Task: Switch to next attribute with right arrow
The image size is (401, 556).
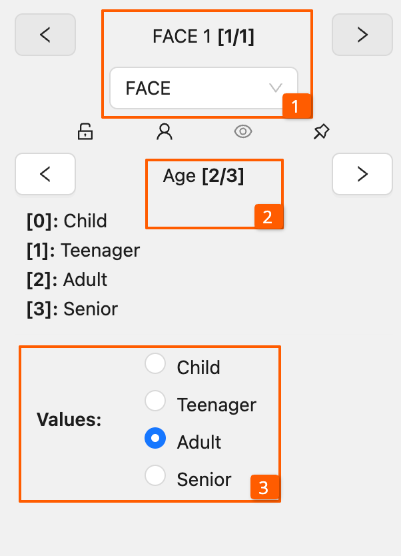Action: (362, 175)
